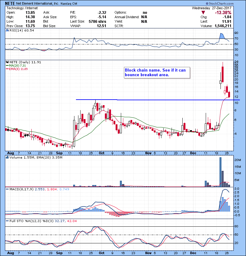Click the RSI indicator icon beside RSI(14)

coord(7,30)
